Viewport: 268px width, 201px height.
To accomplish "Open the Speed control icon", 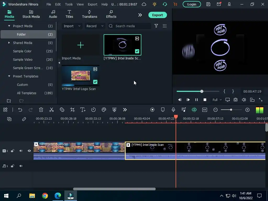I will coord(93,110).
